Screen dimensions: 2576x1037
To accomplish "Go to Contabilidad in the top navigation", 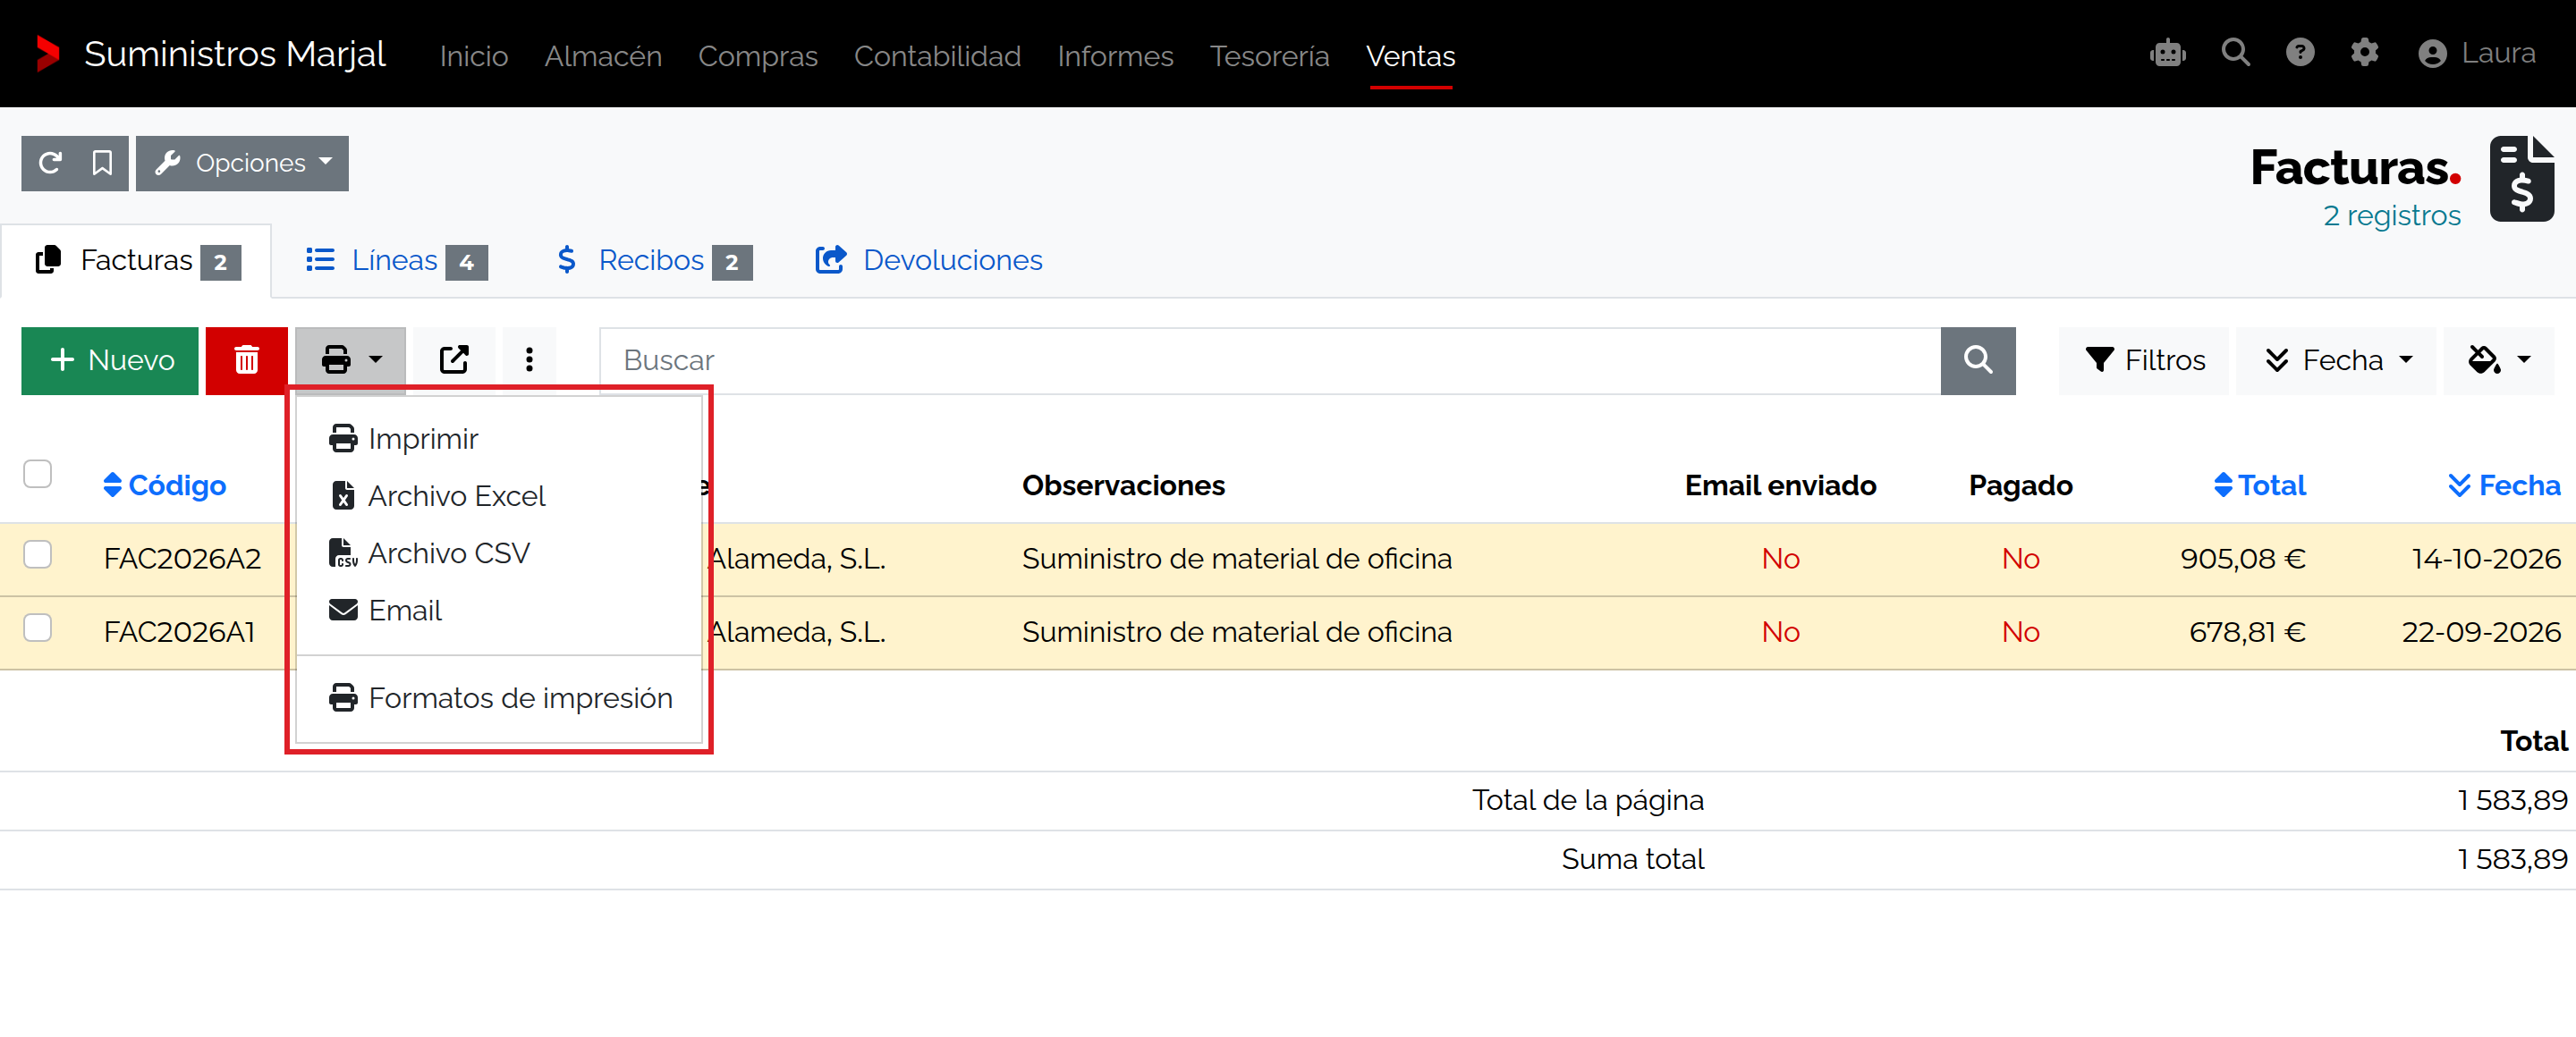I will pyautogui.click(x=937, y=56).
